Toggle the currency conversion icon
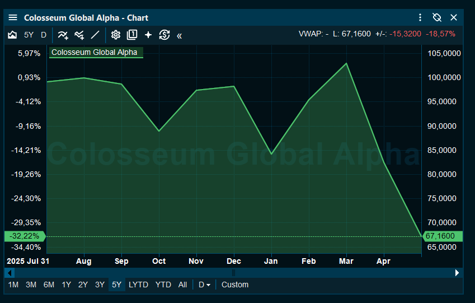Viewport: 475px width, 303px height. tap(164, 35)
